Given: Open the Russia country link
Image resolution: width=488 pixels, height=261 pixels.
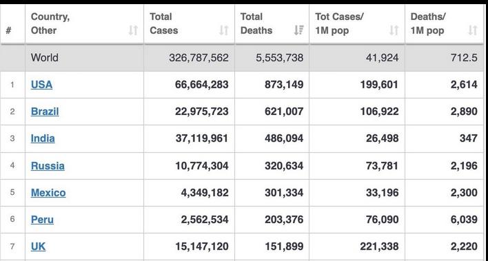Looking at the screenshot, I should [x=48, y=166].
